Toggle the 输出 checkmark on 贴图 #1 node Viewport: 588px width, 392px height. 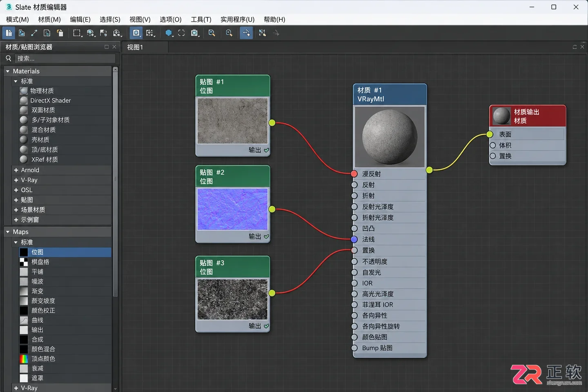(x=266, y=150)
